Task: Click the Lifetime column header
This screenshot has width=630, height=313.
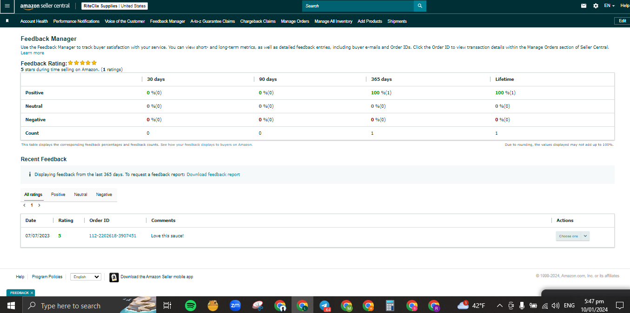Action: pyautogui.click(x=504, y=79)
